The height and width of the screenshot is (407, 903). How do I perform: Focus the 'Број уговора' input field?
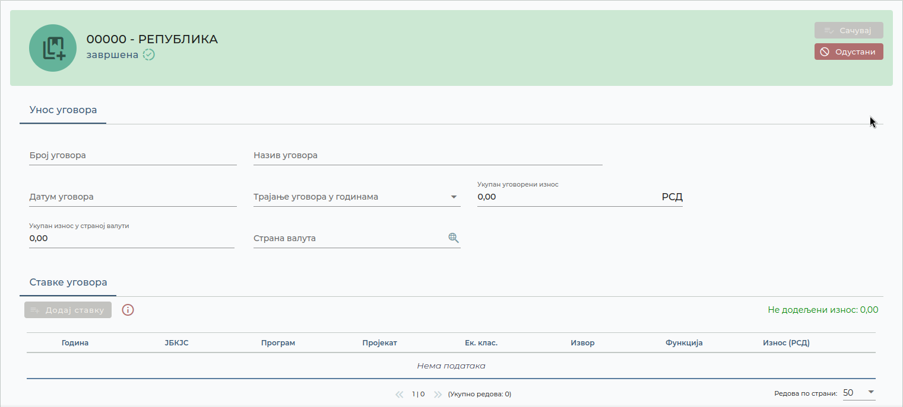coord(133,155)
